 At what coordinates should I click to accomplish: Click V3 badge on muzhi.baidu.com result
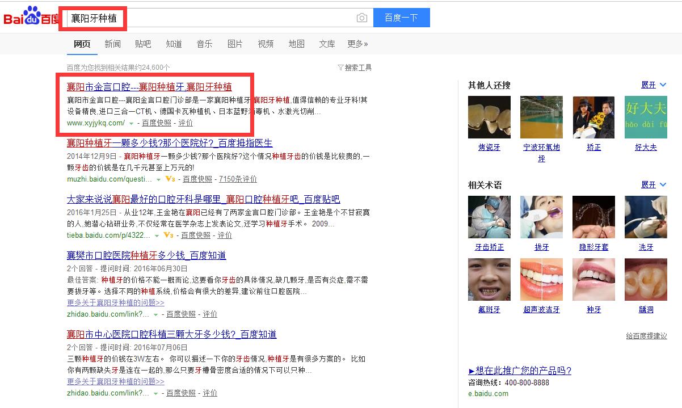click(x=170, y=179)
